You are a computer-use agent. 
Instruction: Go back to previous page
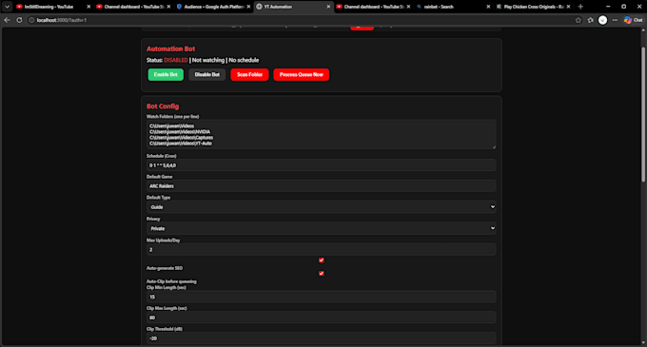pos(7,20)
